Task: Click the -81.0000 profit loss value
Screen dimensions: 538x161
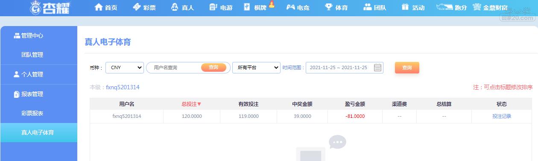Action: pos(355,116)
